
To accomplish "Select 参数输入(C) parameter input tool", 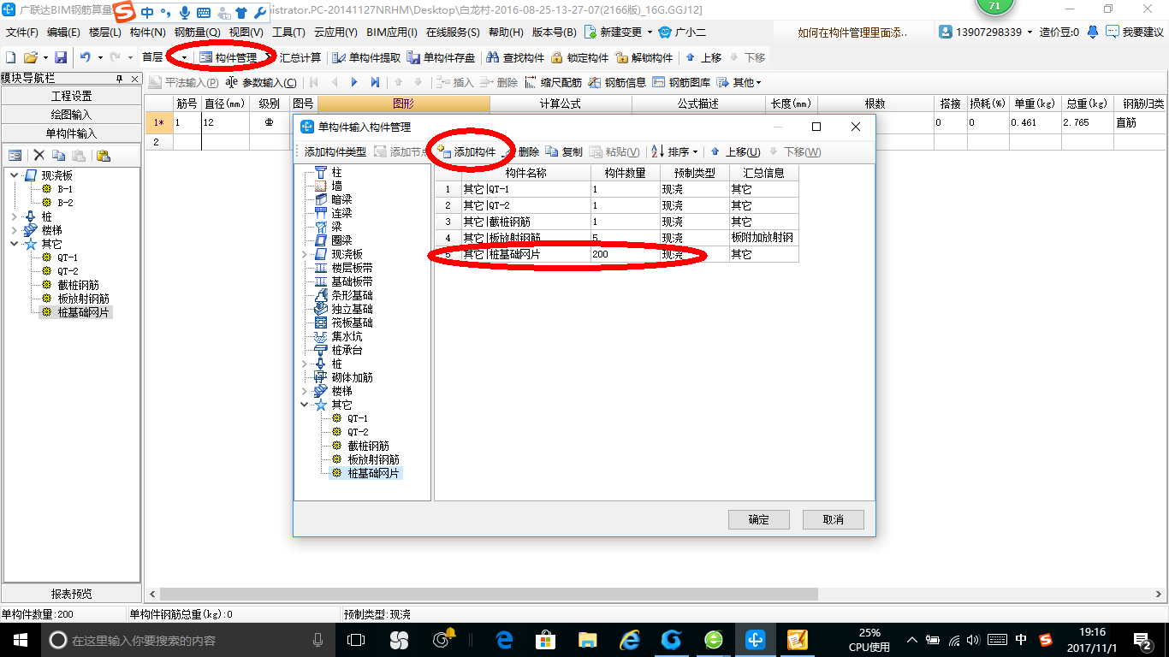I will tap(260, 82).
